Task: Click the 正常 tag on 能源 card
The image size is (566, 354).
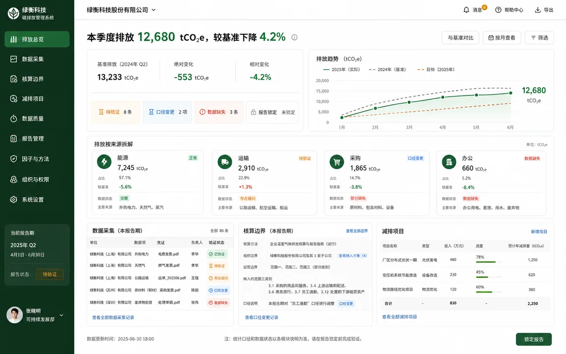Action: click(193, 158)
